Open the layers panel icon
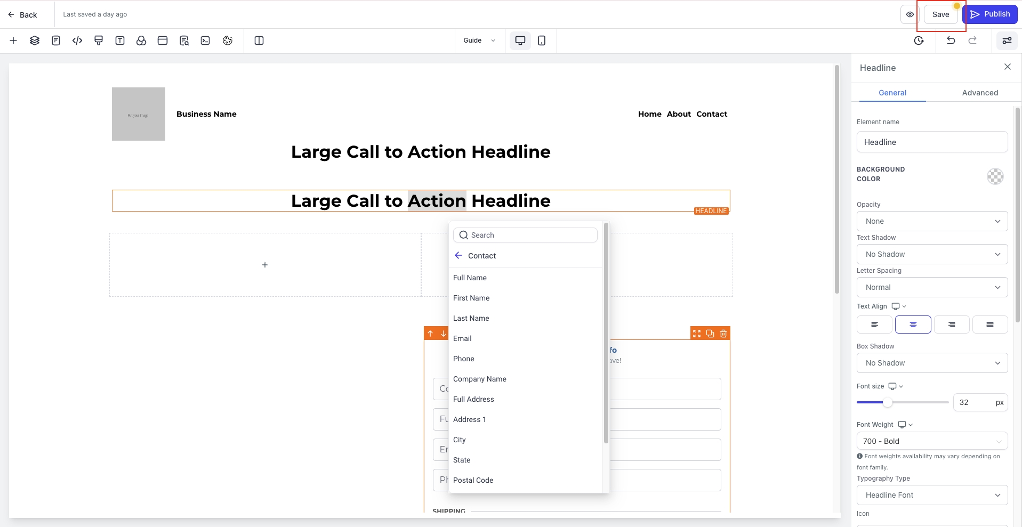The width and height of the screenshot is (1022, 527). pos(35,40)
